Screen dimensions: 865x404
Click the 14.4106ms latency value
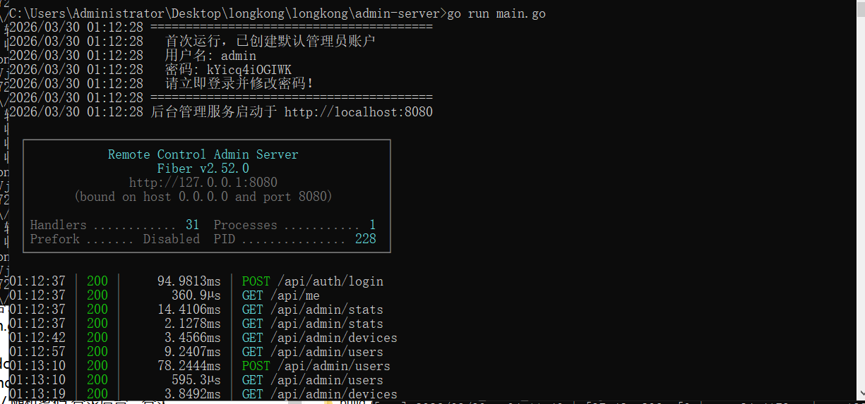tap(189, 310)
